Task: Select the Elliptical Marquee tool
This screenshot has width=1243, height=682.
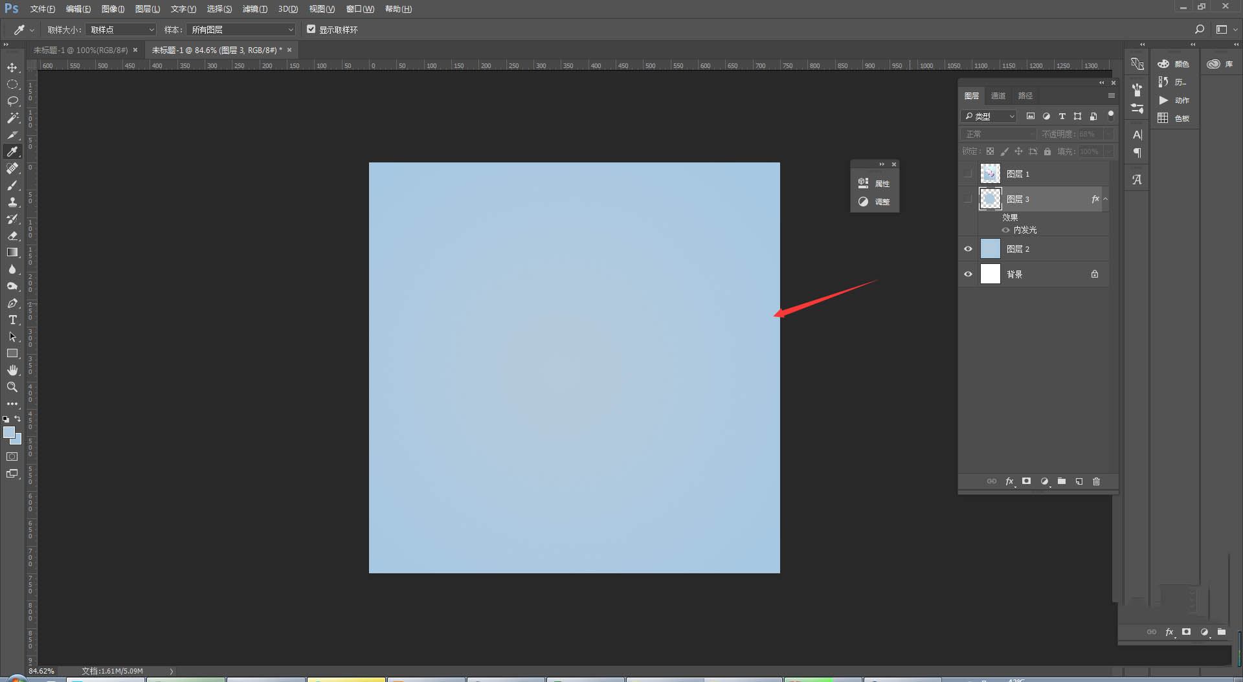Action: click(12, 84)
